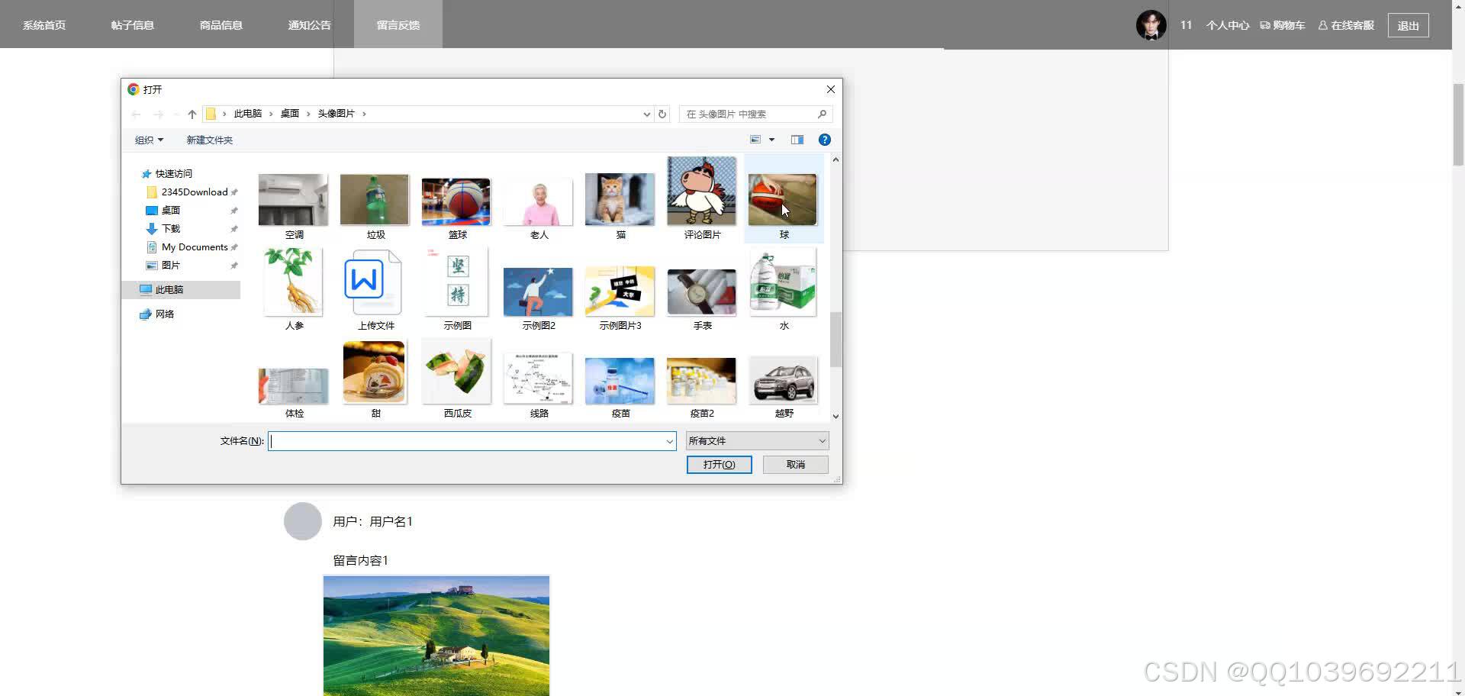This screenshot has height=696, width=1465.
Task: Click the search magnifier icon
Action: [x=822, y=114]
